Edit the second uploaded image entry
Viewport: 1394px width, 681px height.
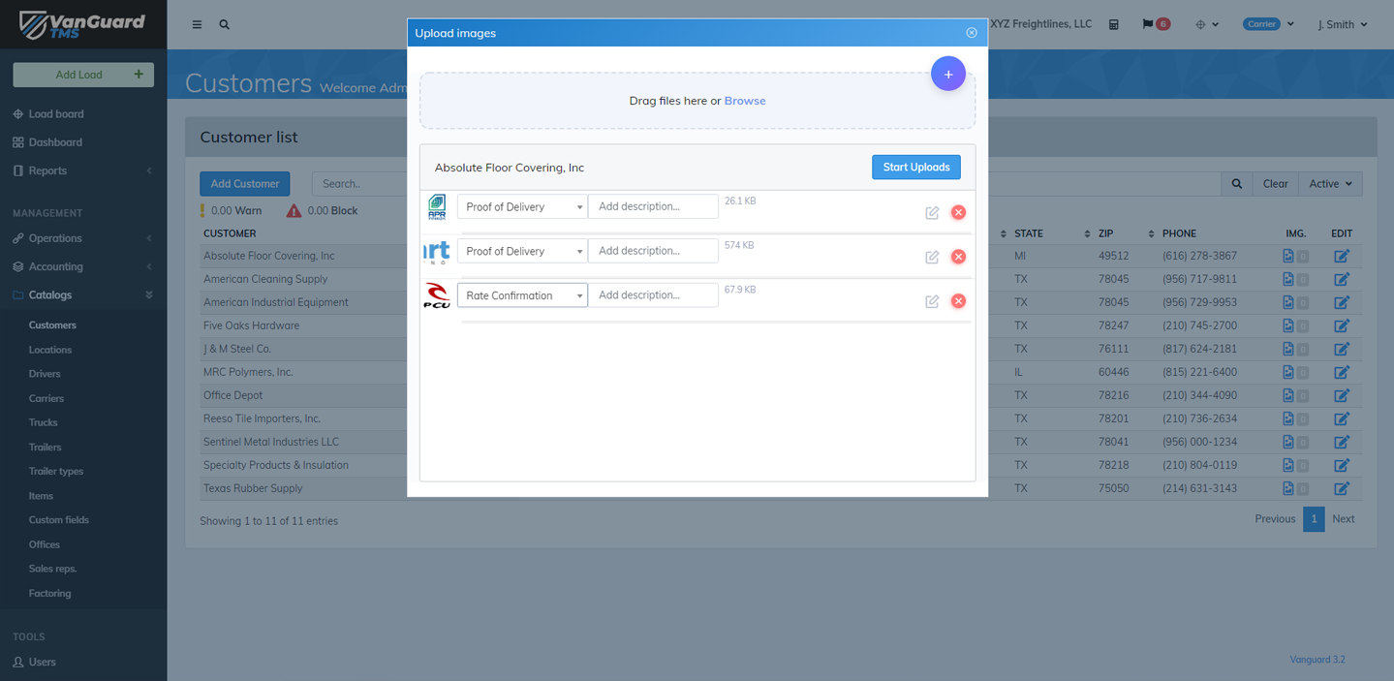pos(932,257)
